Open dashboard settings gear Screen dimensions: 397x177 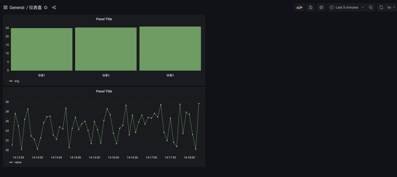(x=321, y=7)
